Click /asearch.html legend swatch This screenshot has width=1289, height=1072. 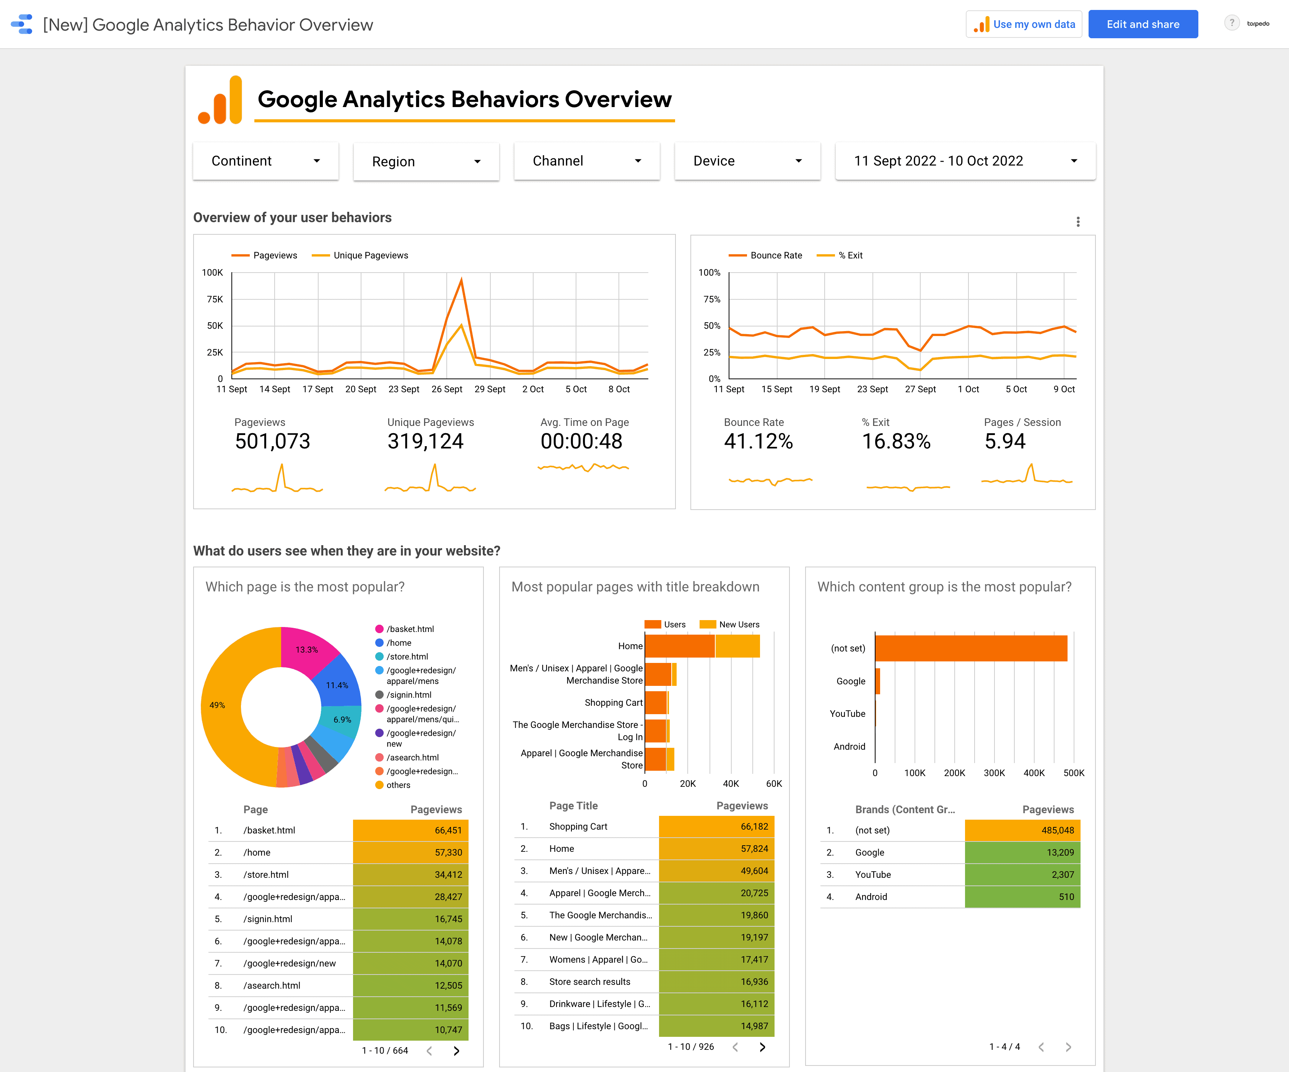point(379,757)
